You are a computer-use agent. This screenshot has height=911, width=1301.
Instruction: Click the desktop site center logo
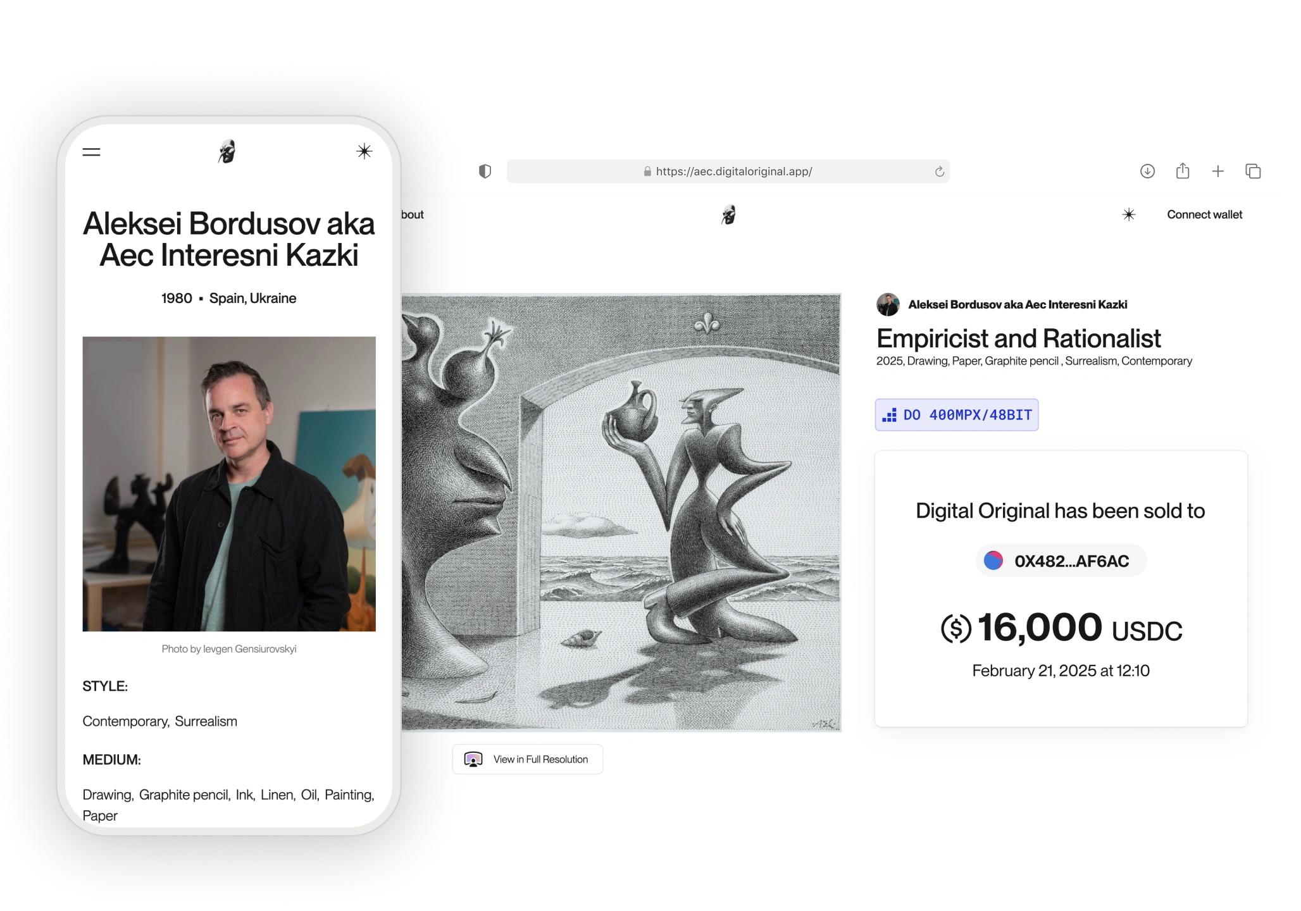(728, 215)
